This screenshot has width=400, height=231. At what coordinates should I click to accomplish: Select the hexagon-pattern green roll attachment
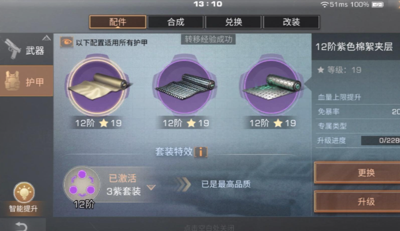tap(272, 86)
